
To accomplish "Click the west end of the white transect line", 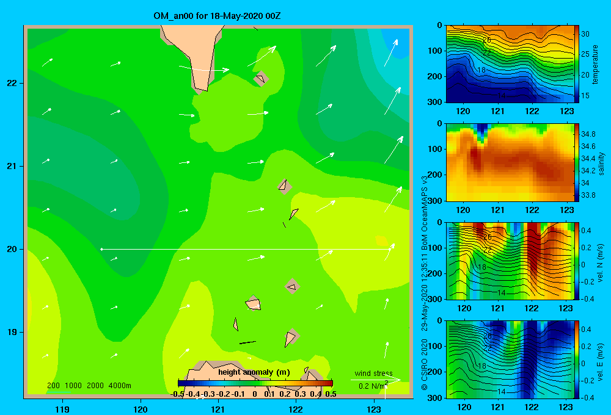I will coord(101,249).
